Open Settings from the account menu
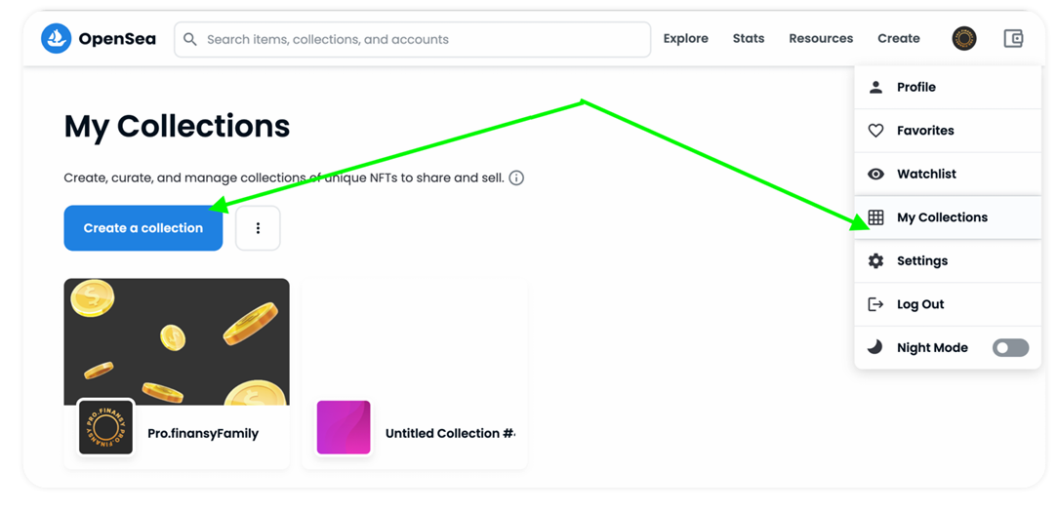Screen dimensions: 1058x511 (x=922, y=261)
